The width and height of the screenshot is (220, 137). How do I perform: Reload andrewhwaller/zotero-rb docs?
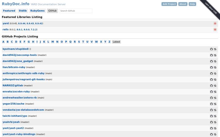tap(215, 98)
